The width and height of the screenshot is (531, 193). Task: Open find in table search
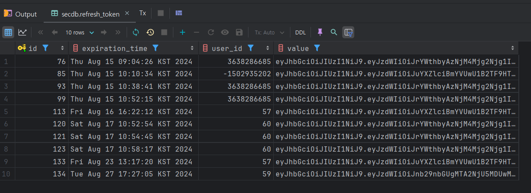tap(334, 32)
